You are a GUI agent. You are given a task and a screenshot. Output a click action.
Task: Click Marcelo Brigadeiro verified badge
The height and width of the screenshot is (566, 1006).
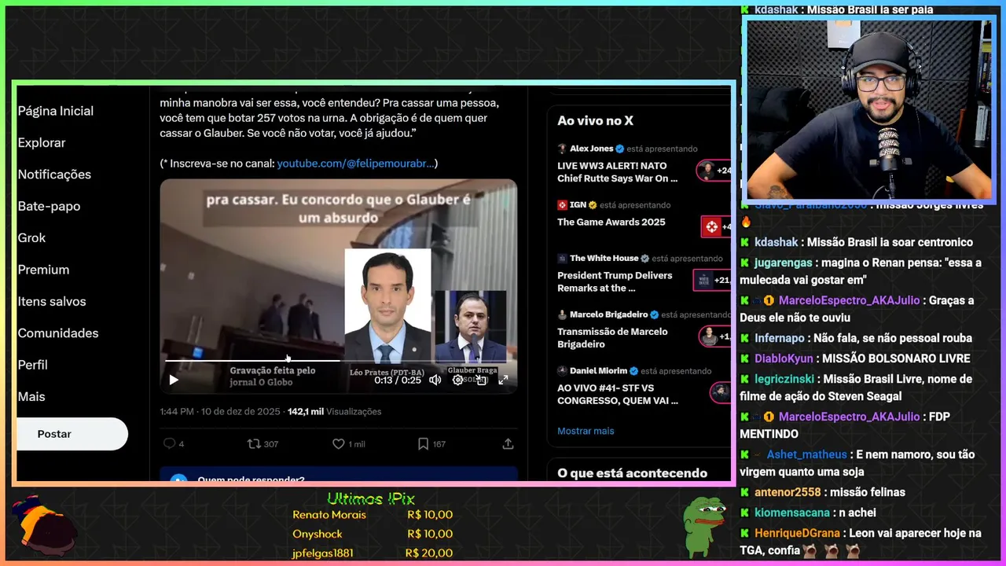(x=654, y=314)
